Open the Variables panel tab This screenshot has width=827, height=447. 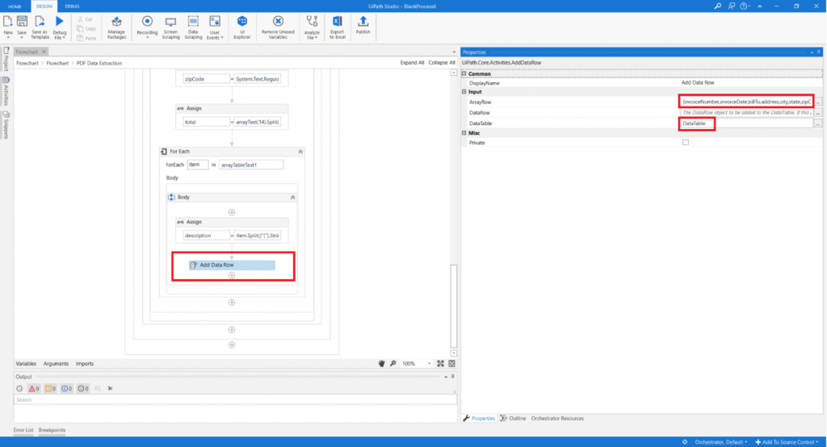[26, 364]
